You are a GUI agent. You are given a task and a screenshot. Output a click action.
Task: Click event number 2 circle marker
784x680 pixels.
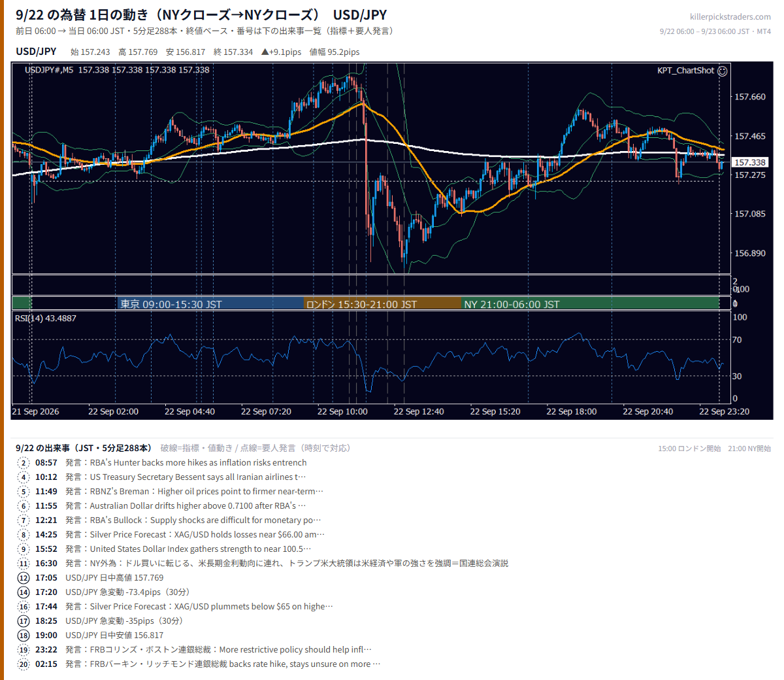click(x=24, y=463)
